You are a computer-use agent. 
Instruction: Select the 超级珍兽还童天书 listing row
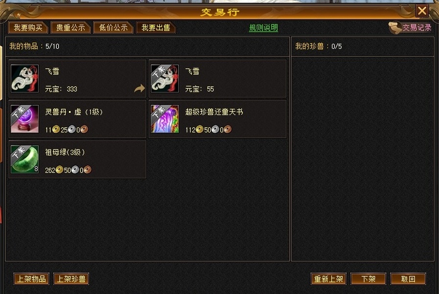click(x=217, y=119)
